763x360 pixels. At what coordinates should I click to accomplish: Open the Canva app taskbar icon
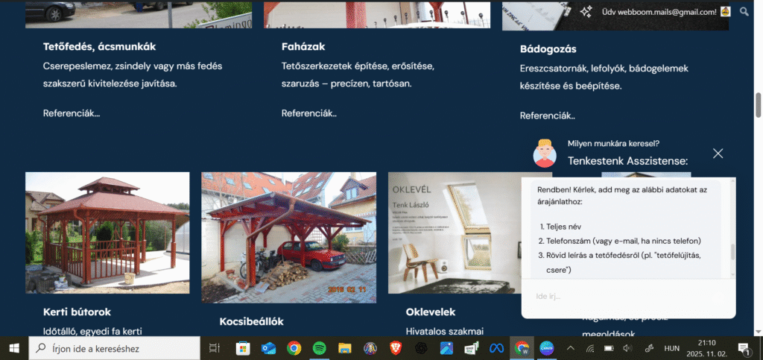pos(546,348)
